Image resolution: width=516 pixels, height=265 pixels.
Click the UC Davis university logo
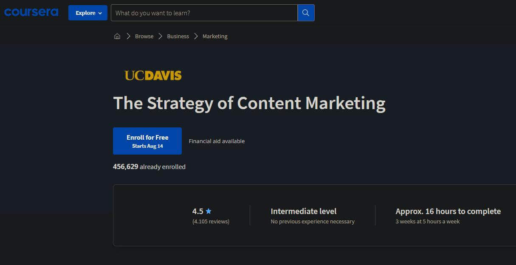pos(153,75)
